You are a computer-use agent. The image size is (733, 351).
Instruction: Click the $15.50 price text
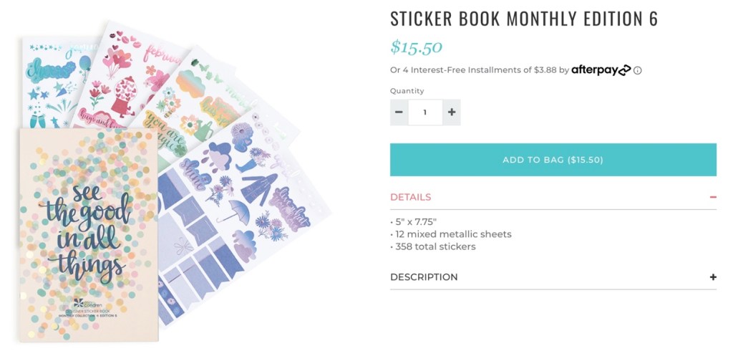tap(417, 47)
